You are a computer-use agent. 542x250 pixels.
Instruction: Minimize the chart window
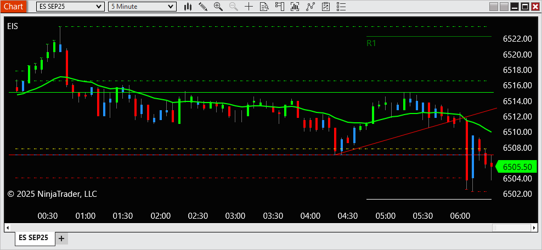pos(515,6)
